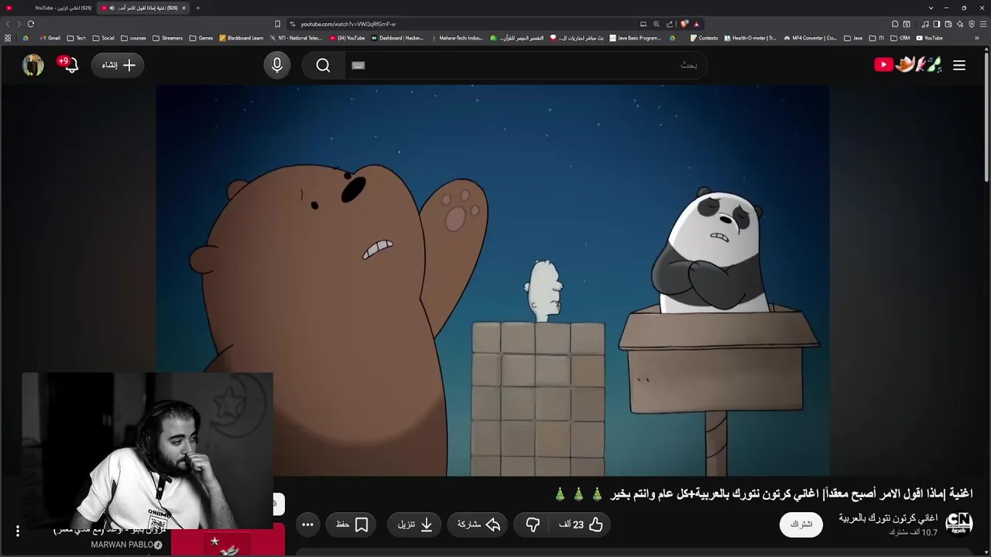The image size is (991, 557).
Task: Open the Java Basic Program bookmark
Action: pos(636,38)
